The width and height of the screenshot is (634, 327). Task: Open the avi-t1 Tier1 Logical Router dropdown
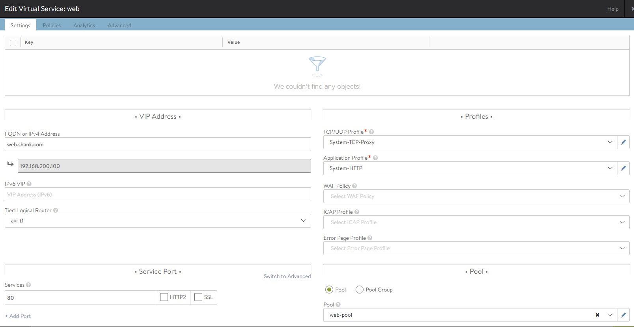pos(158,220)
